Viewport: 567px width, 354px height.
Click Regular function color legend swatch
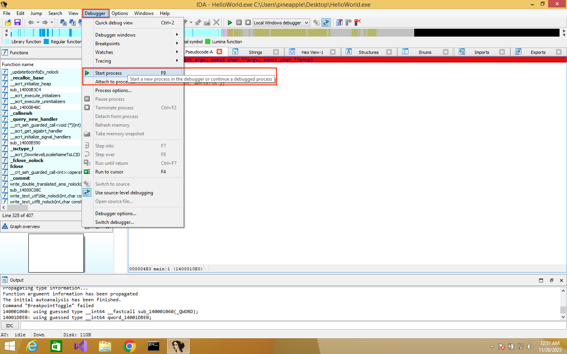46,42
